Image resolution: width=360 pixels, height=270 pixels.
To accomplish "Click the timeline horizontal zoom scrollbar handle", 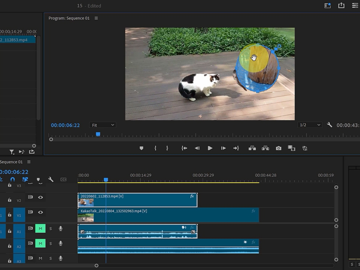I will pyautogui.click(x=96, y=265).
